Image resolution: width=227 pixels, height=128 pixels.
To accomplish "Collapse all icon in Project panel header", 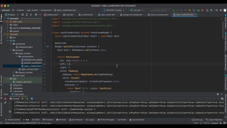I will pyautogui.click(x=31, y=15).
